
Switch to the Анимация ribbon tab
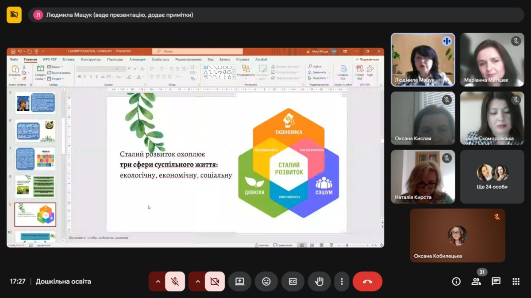137,59
